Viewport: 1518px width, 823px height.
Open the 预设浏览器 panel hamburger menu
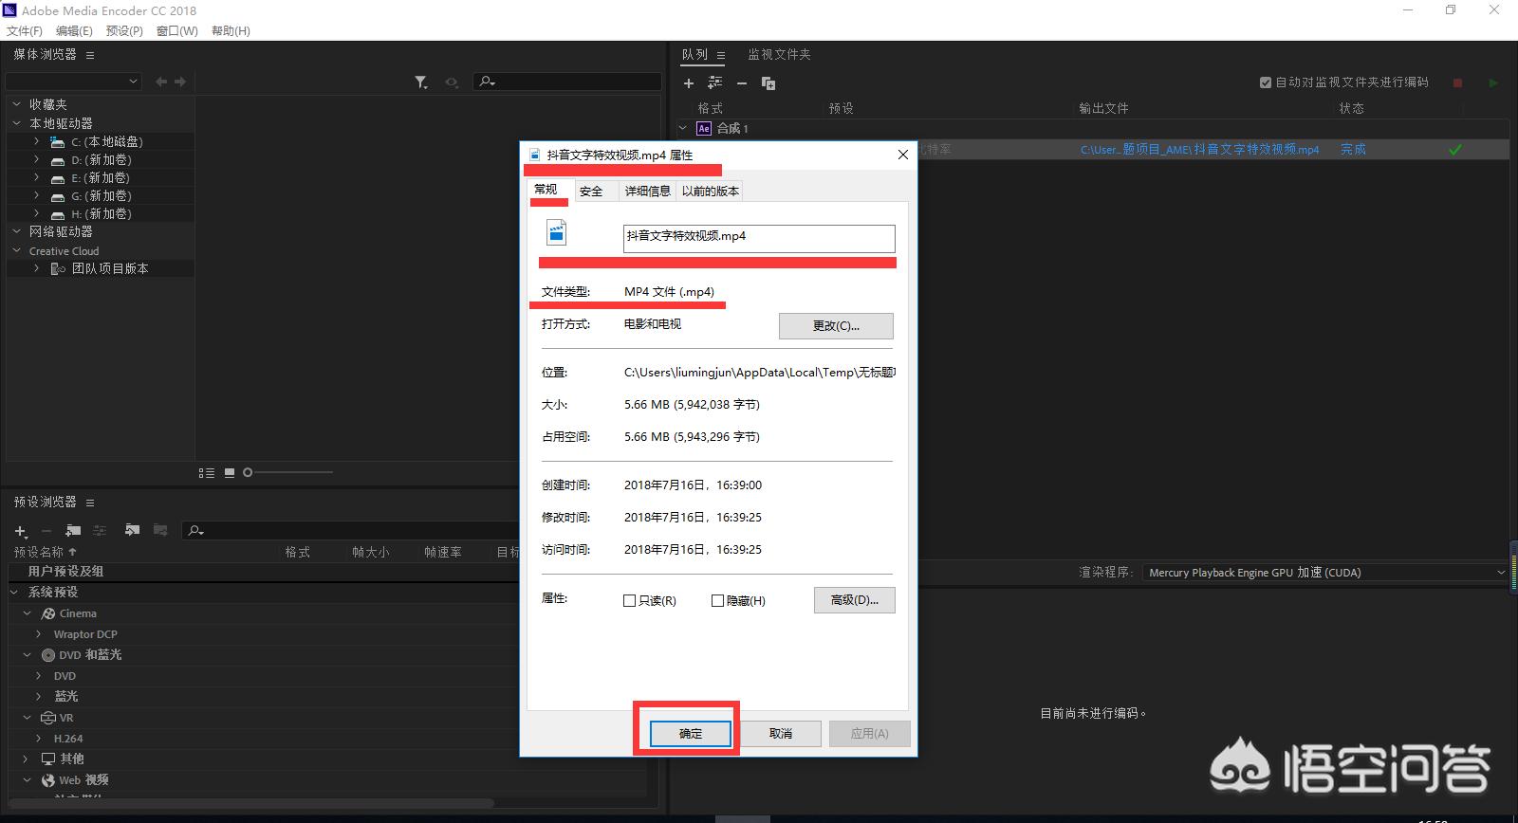pyautogui.click(x=90, y=503)
